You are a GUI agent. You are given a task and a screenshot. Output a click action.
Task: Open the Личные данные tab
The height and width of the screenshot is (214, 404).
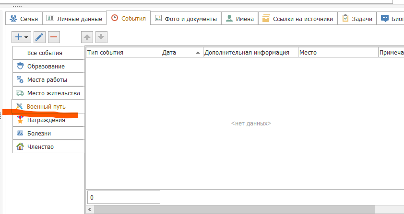[x=74, y=19]
